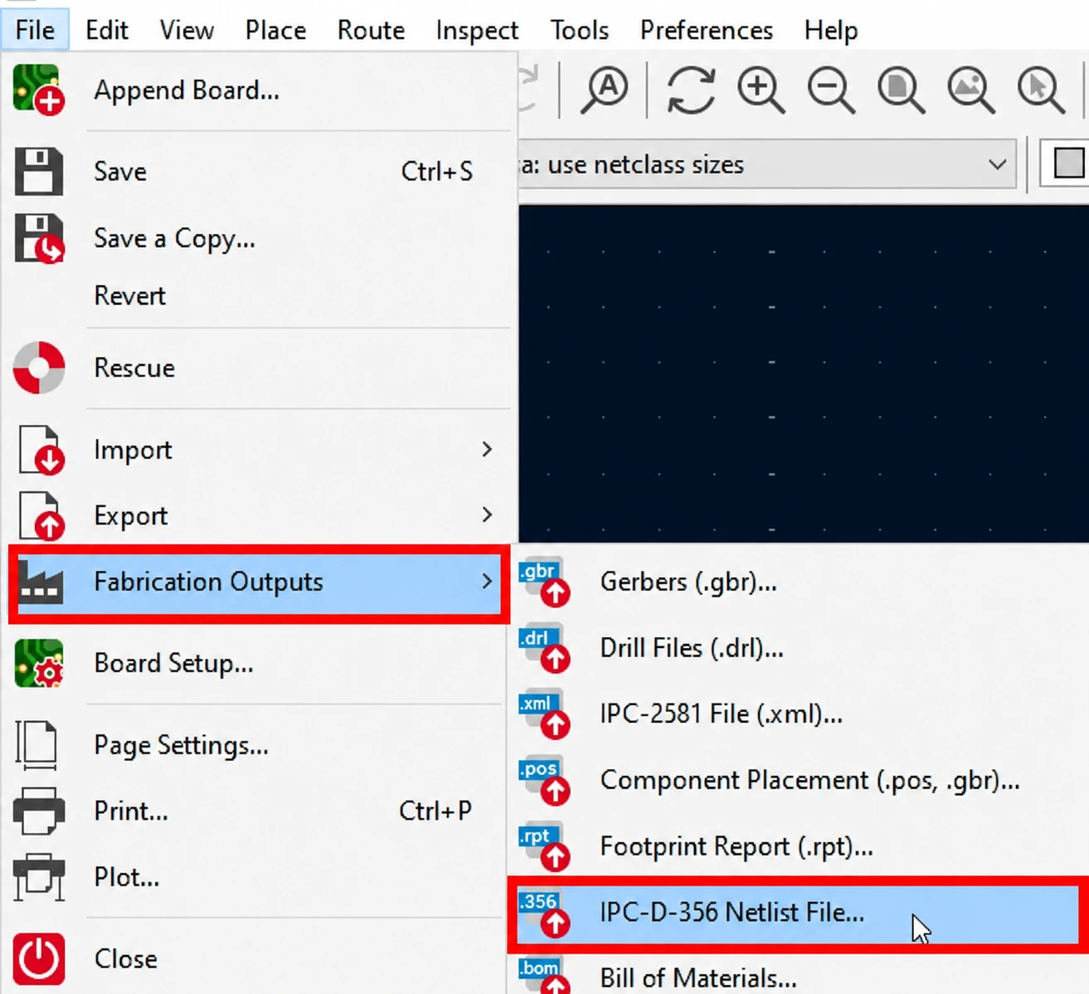Image resolution: width=1089 pixels, height=994 pixels.
Task: Open the View menu
Action: click(x=187, y=30)
